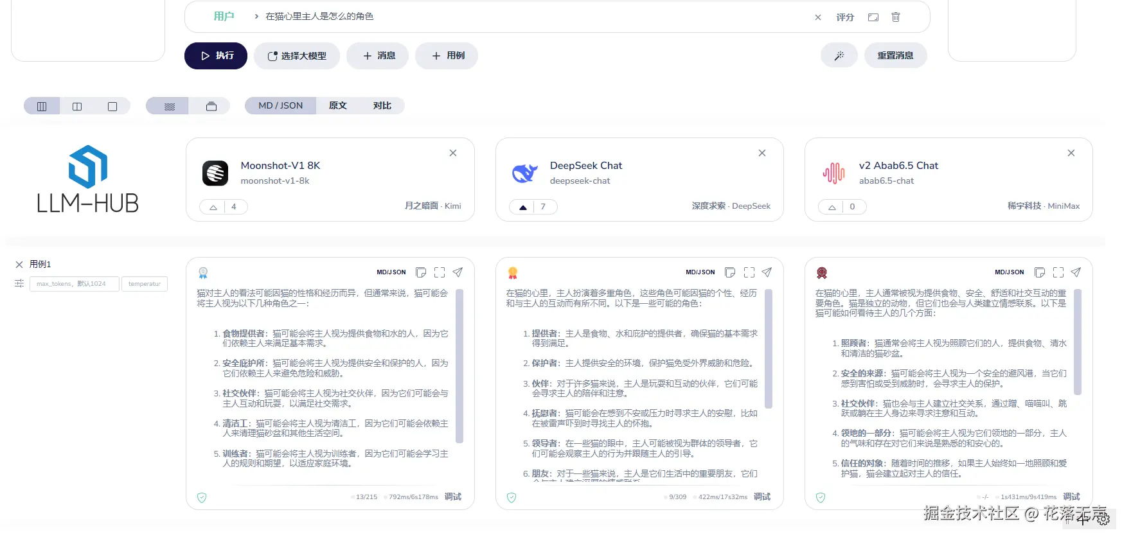The width and height of the screenshot is (1122, 537).
Task: Select the 原文 raw text tab
Action: (x=338, y=105)
